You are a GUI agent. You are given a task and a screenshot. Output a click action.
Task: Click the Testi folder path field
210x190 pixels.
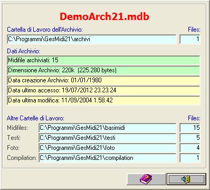click(107, 138)
